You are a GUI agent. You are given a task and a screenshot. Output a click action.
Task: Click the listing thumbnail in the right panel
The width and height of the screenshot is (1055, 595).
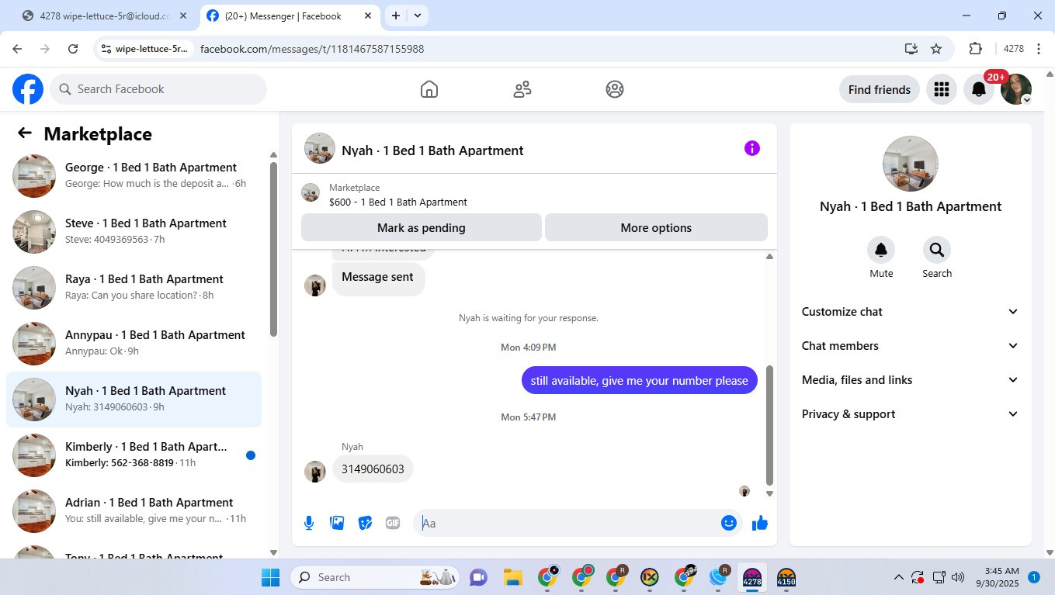[911, 164]
